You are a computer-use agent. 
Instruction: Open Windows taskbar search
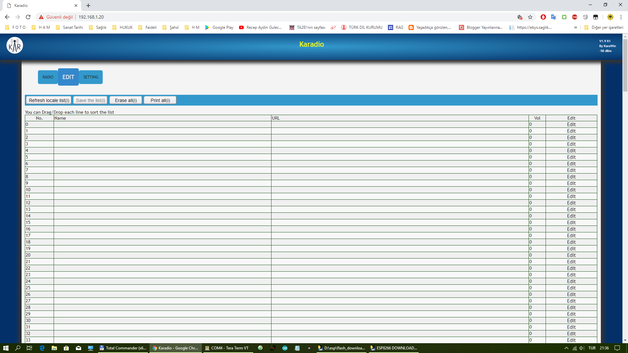pos(18,348)
